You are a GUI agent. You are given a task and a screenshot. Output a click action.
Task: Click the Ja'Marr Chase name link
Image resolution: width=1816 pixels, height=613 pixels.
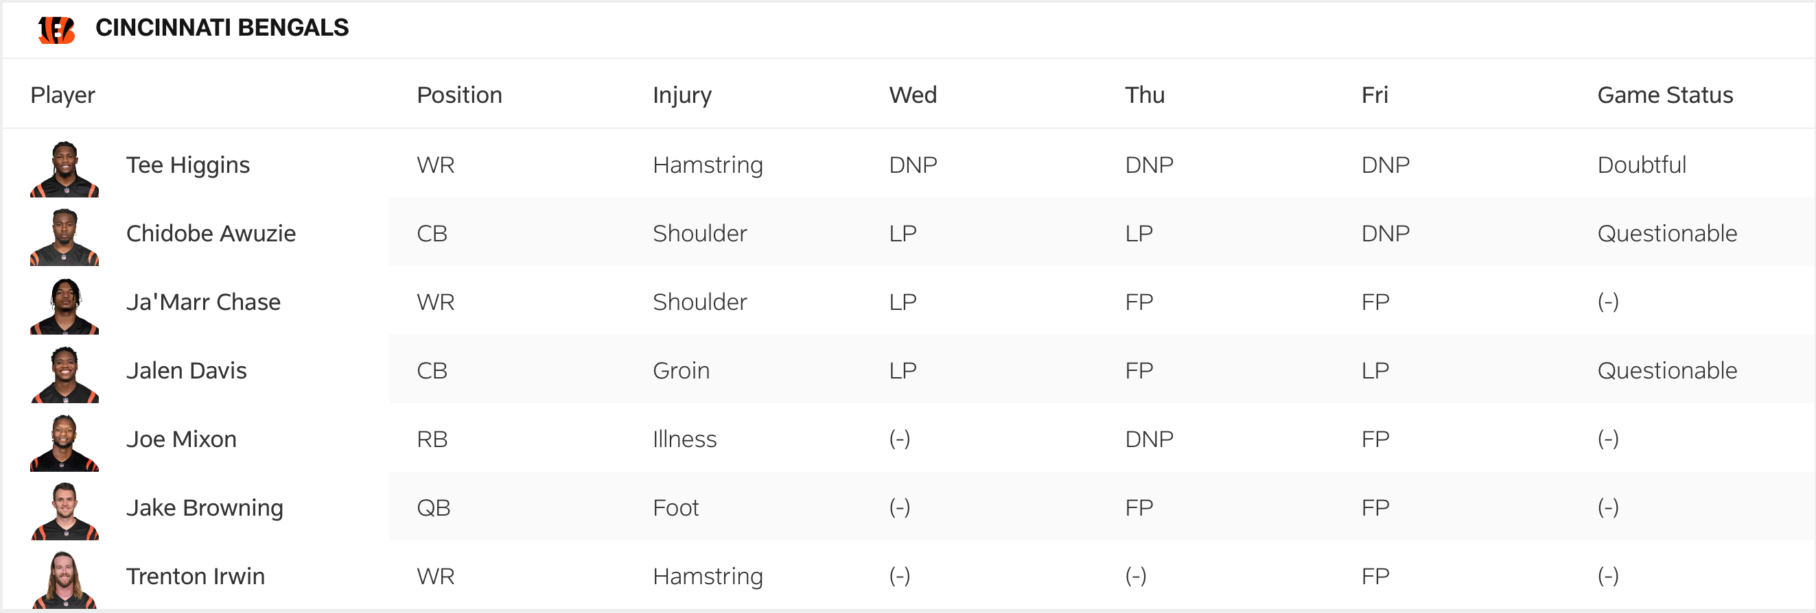pyautogui.click(x=203, y=302)
